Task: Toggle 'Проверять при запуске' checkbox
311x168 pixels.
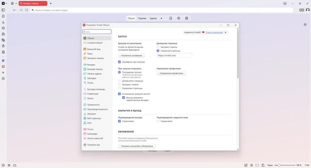Action: click(x=119, y=62)
